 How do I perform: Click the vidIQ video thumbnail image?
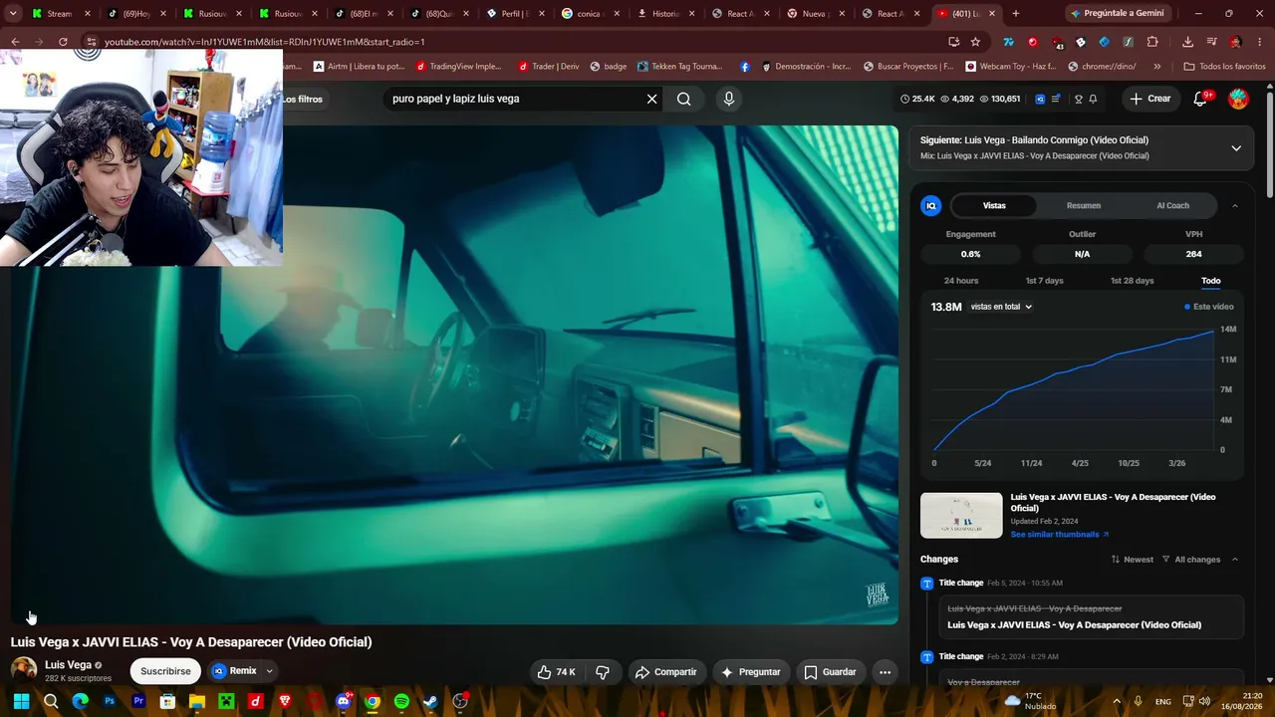(961, 515)
